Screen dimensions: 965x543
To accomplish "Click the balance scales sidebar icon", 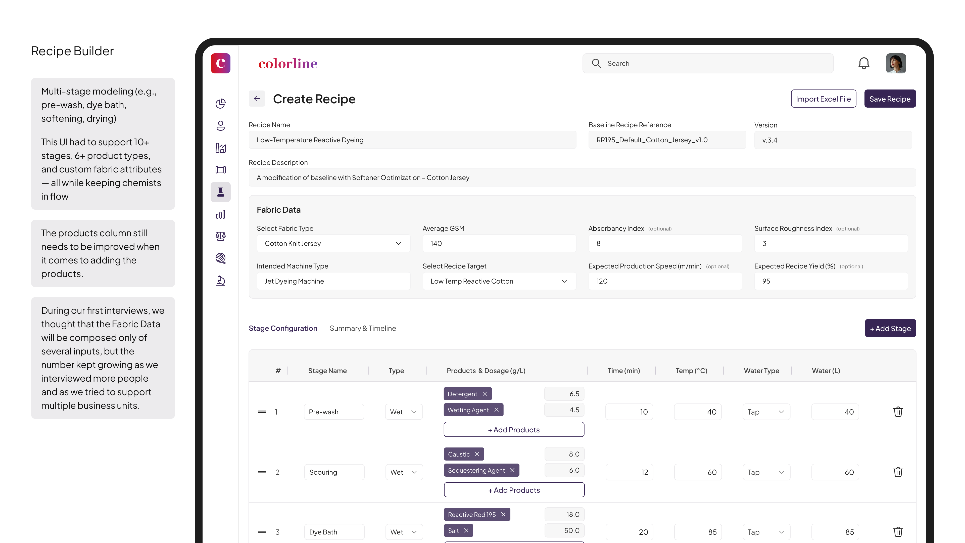I will (x=220, y=236).
